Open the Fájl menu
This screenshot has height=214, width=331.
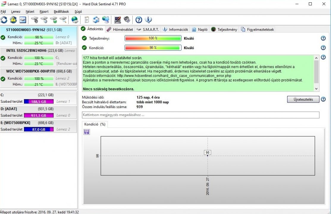coord(3,12)
